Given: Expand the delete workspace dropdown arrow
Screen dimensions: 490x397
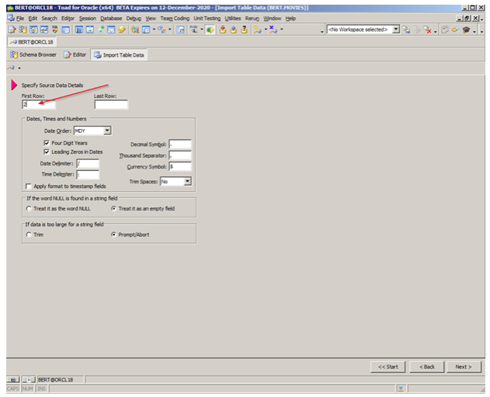Looking at the screenshot, I should [436, 31].
